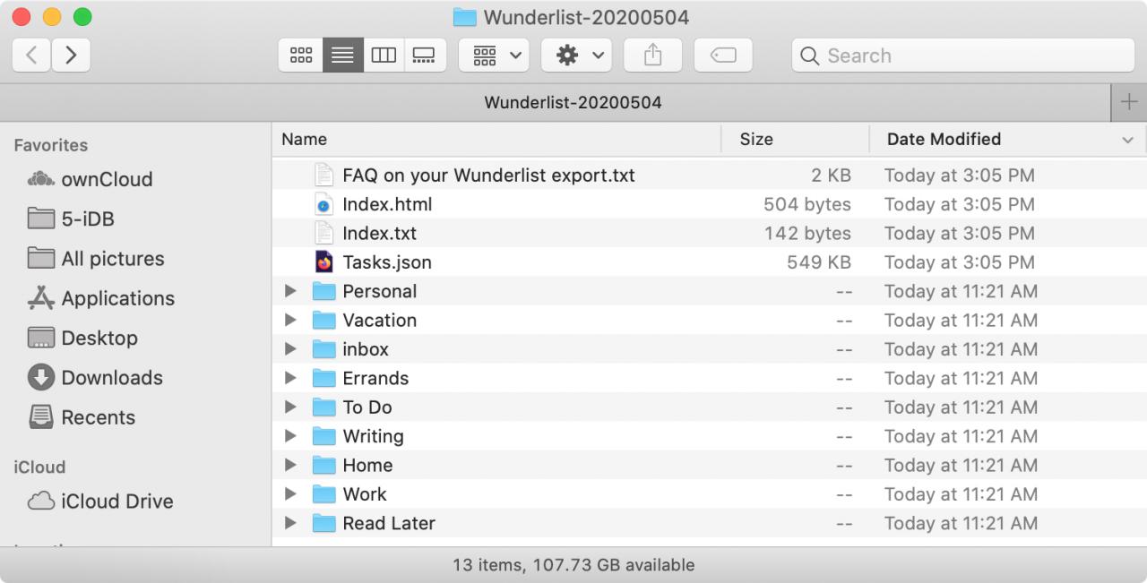Go forward with the right arrow button
This screenshot has height=583, width=1147.
click(71, 56)
